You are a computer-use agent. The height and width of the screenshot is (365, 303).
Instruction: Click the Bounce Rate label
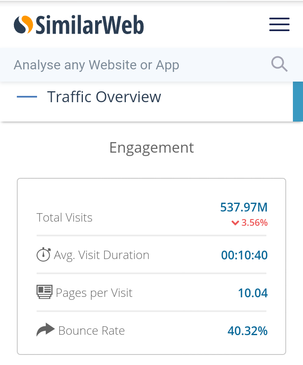click(x=91, y=331)
